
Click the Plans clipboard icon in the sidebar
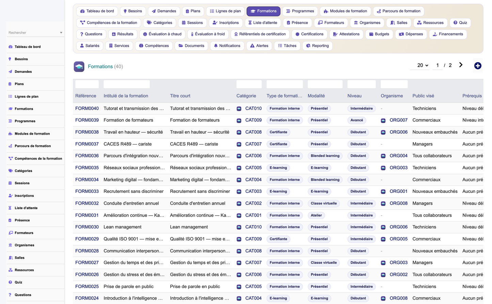click(10, 84)
